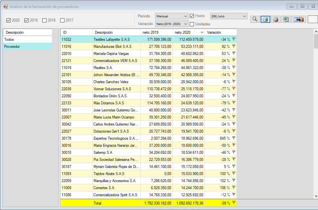
Task: Uncheck the 2020 year checkbox
Action: pos(9,20)
